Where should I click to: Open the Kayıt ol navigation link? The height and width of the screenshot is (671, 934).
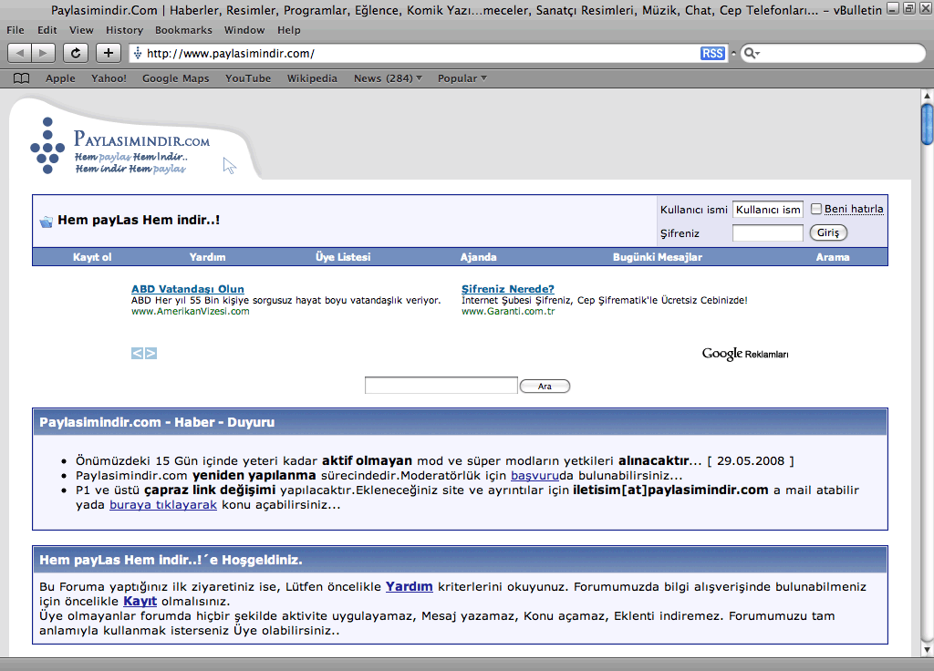92,257
